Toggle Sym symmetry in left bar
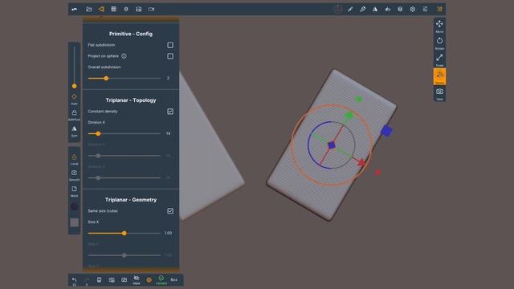Viewport: 514px width, 289px height. (75, 131)
